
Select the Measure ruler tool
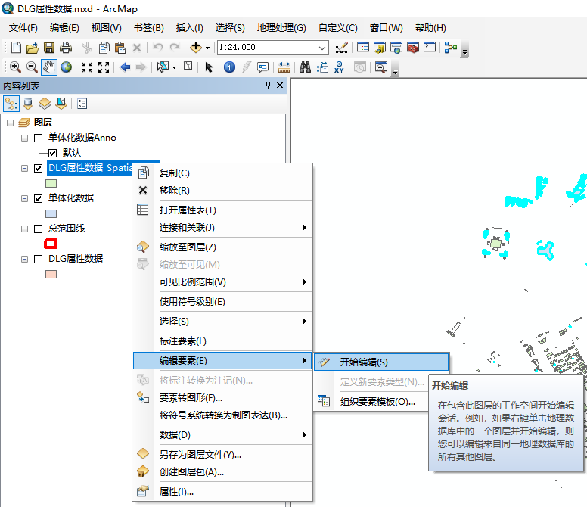pyautogui.click(x=284, y=67)
